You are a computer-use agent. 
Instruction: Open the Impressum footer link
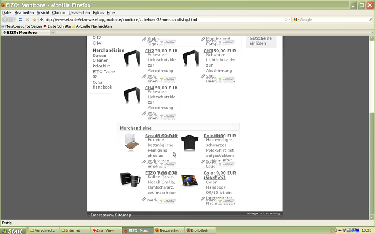(x=101, y=215)
